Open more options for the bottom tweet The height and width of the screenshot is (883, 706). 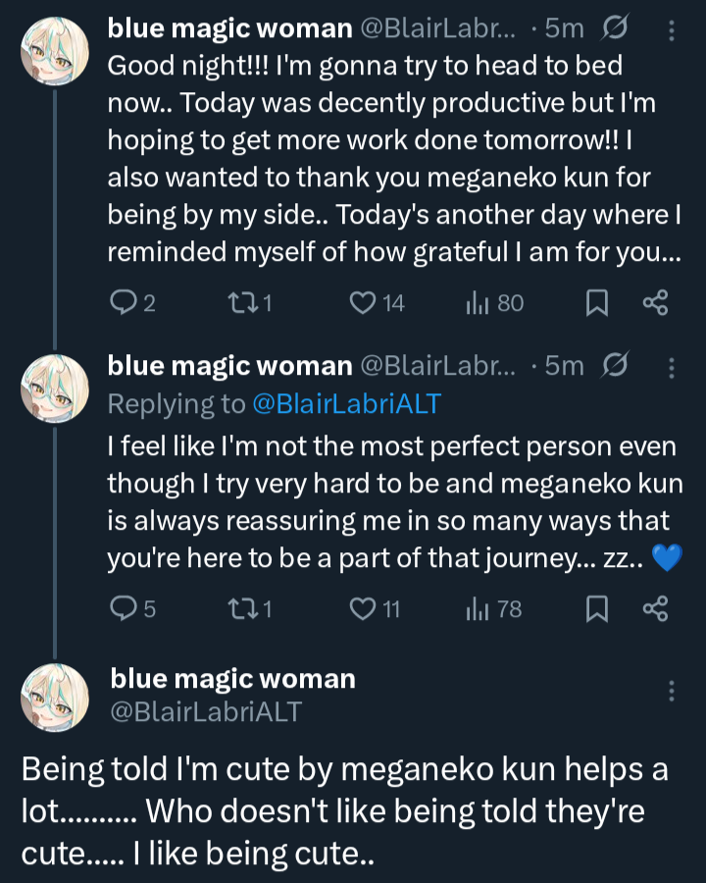coord(672,690)
